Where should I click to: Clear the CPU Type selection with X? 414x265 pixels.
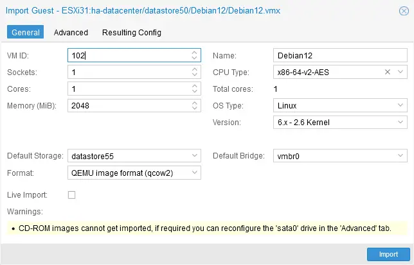[388, 72]
